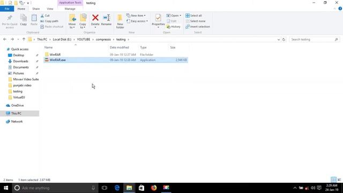
Task: Open the Copy to menu
Action: [83, 21]
